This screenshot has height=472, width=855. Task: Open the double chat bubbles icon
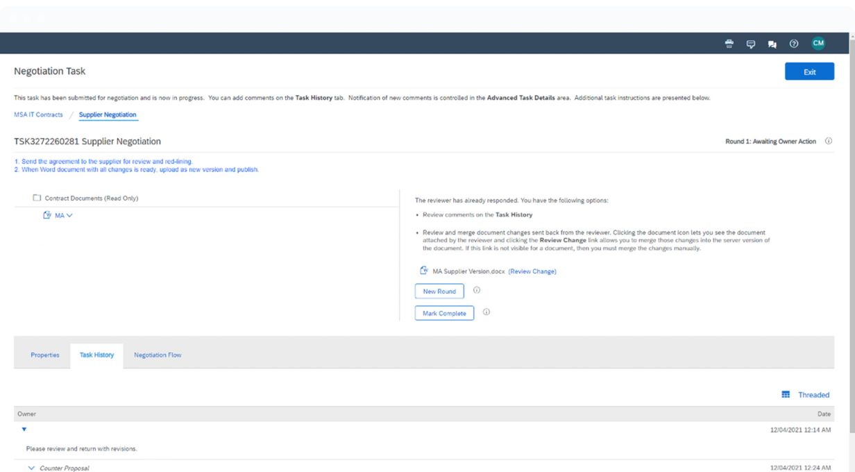(x=772, y=43)
